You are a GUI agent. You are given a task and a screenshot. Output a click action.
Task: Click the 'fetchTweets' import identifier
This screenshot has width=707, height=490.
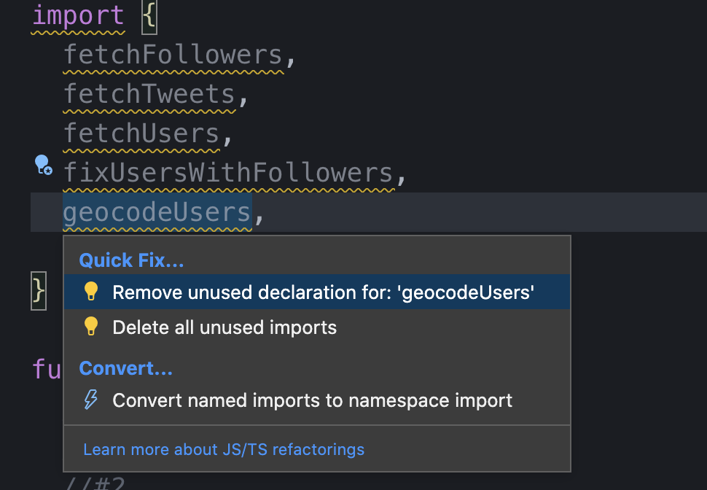coord(149,93)
